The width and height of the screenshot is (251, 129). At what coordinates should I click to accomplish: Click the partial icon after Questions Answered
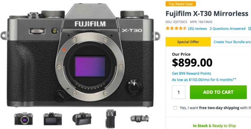[x=250, y=29]
